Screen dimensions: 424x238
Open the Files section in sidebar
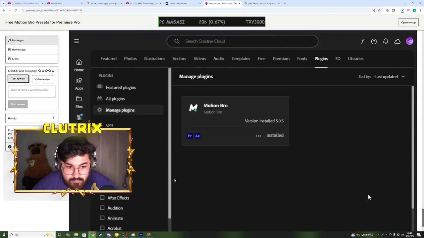pyautogui.click(x=79, y=102)
